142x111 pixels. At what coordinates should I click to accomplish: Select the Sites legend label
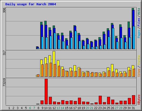(139, 73)
